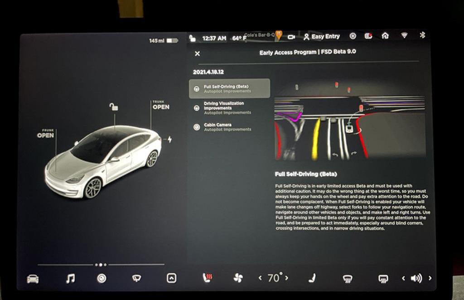This screenshot has height=300, width=464.
Task: Toggle the driver seat heater
Action: click(x=208, y=278)
